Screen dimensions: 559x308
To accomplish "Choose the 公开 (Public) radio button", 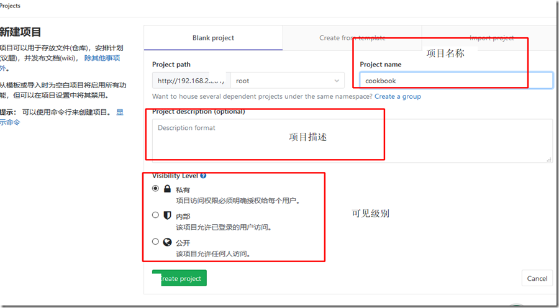I will [x=156, y=242].
